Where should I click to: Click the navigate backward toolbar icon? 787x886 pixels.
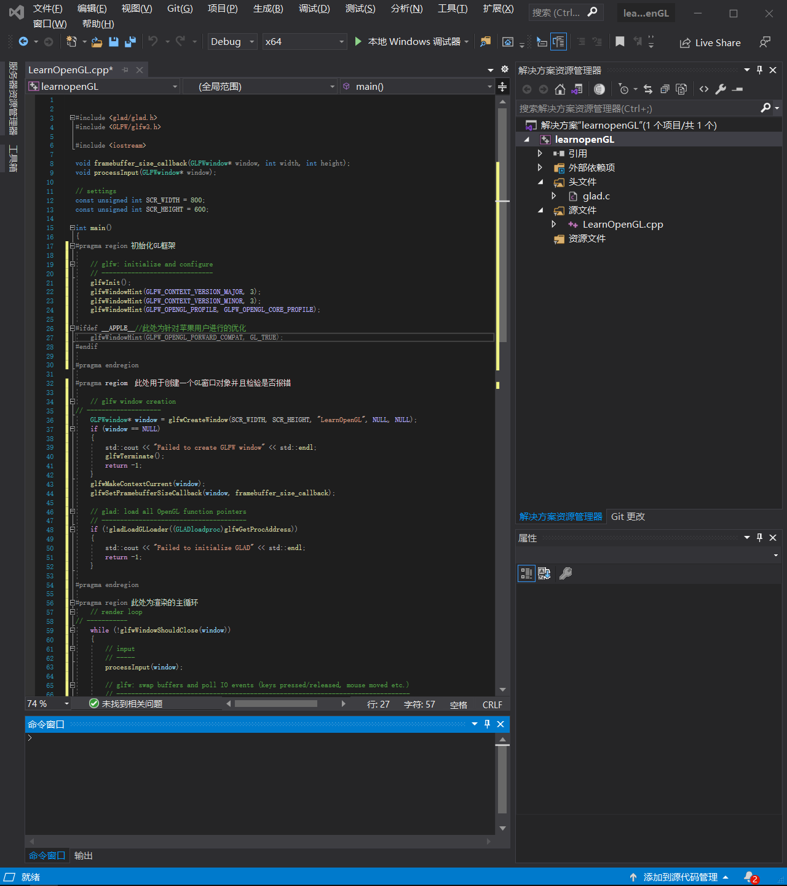[23, 42]
